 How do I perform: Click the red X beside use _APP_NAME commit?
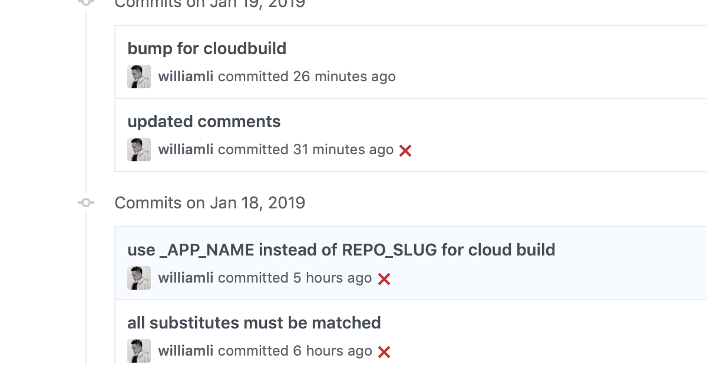[x=384, y=278]
